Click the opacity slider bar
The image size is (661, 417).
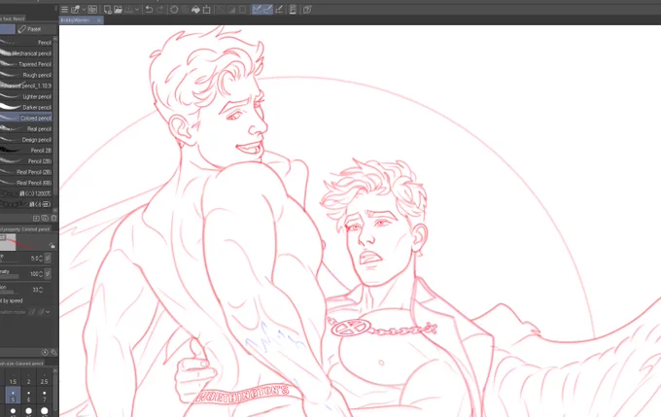coord(10,277)
